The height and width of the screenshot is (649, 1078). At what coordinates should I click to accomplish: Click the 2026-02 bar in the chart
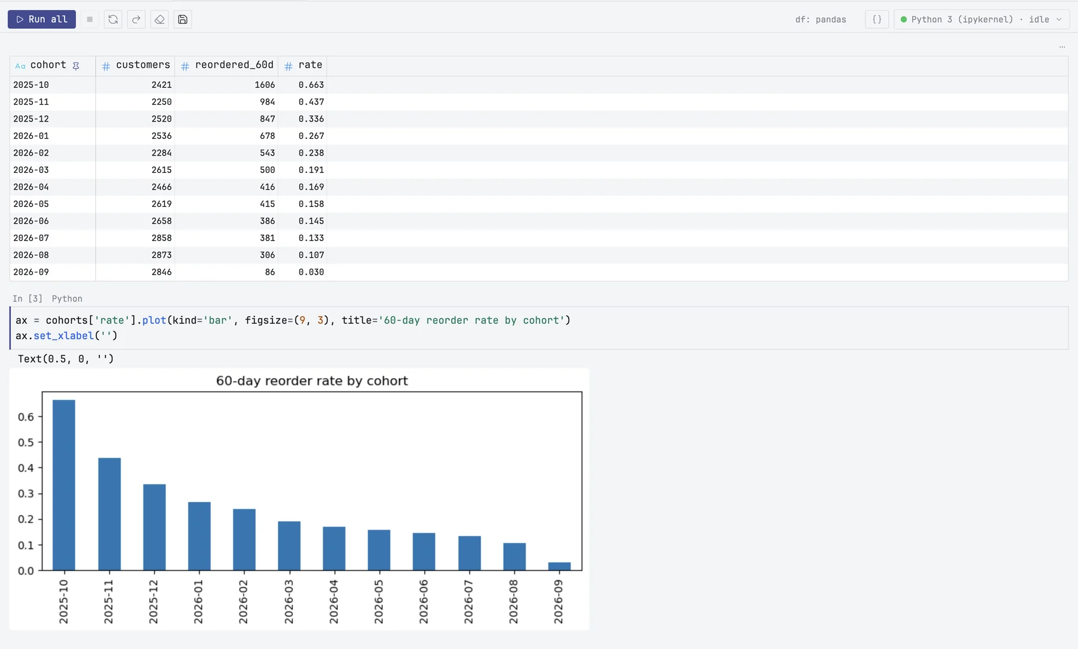point(244,540)
